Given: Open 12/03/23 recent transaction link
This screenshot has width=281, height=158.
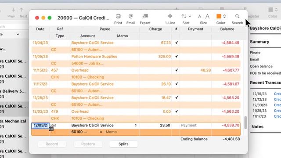Looking at the screenshot, I should click(x=277, y=105).
